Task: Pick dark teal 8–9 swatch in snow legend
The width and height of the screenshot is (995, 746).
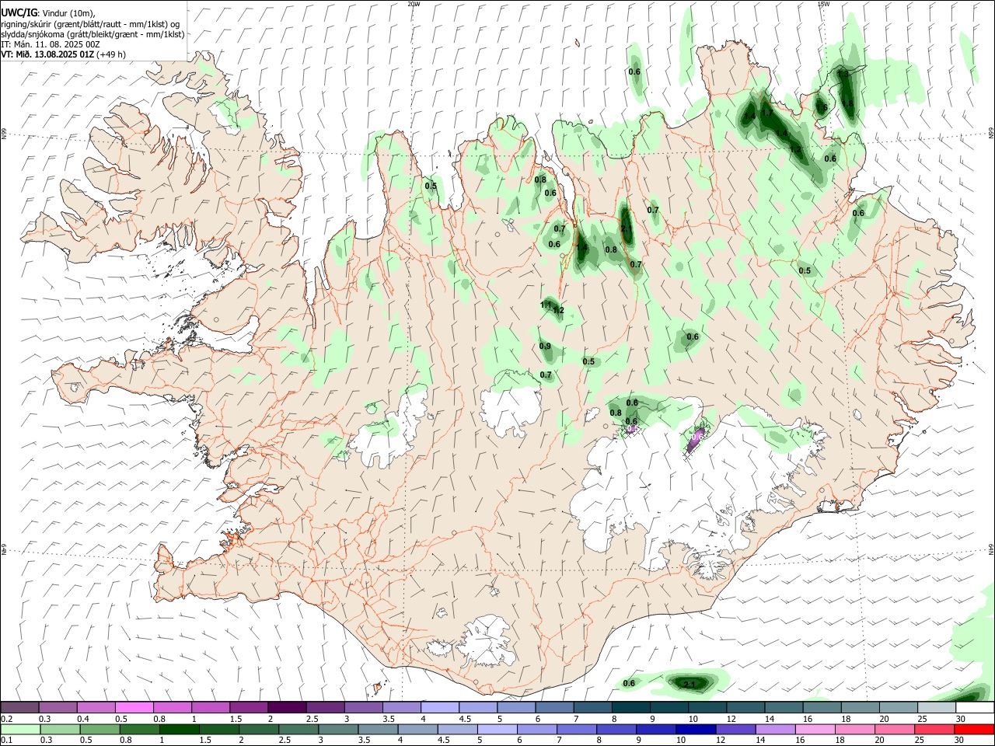Action: pos(631,707)
